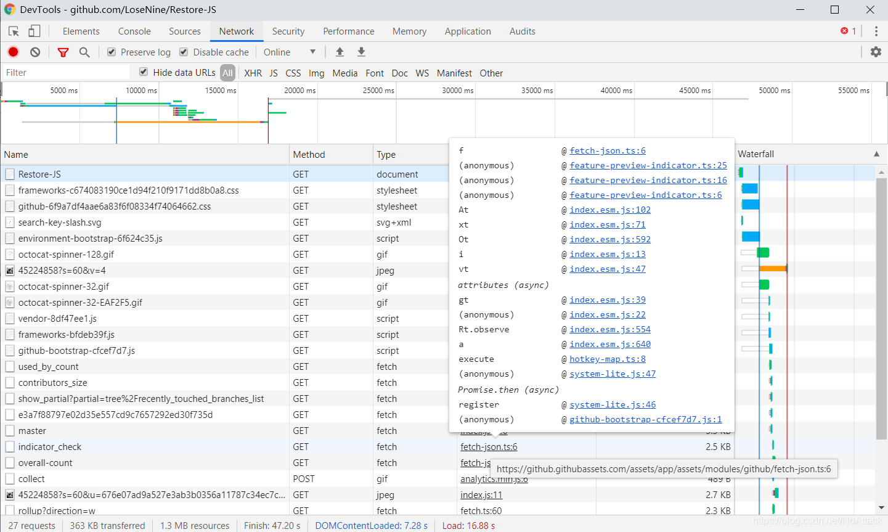Open the Security tab

[288, 31]
